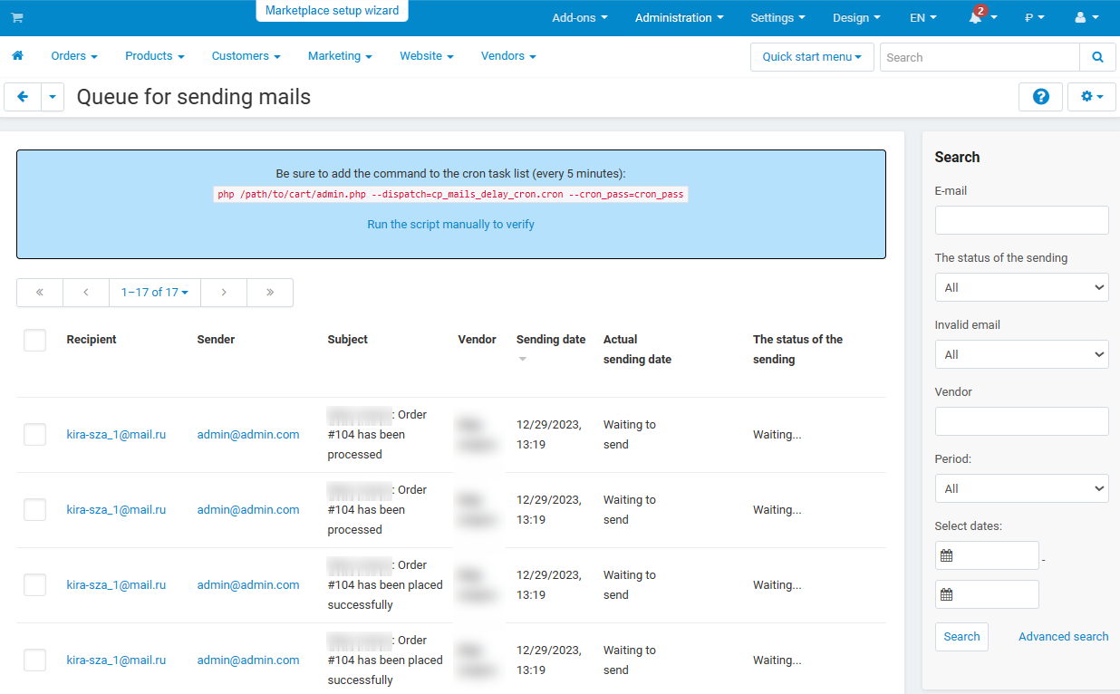This screenshot has width=1120, height=694.
Task: Open the user account icon menu
Action: [x=1086, y=18]
